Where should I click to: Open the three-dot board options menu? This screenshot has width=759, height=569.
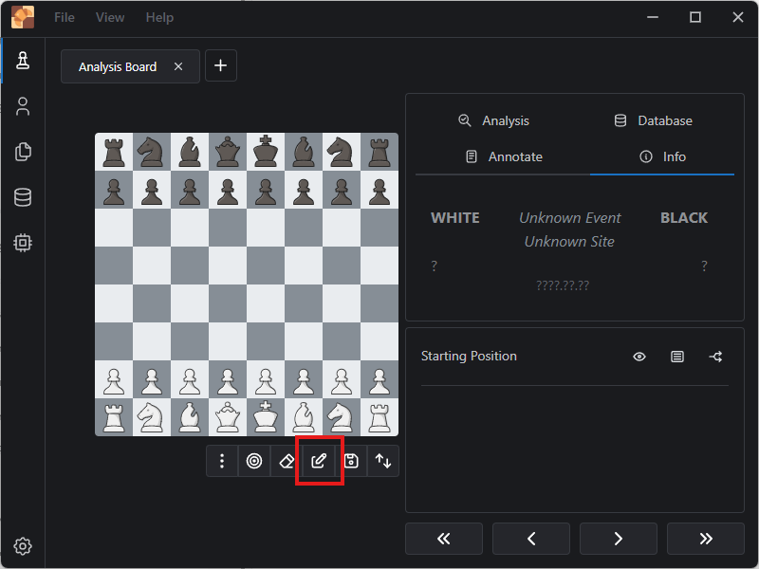pyautogui.click(x=222, y=461)
